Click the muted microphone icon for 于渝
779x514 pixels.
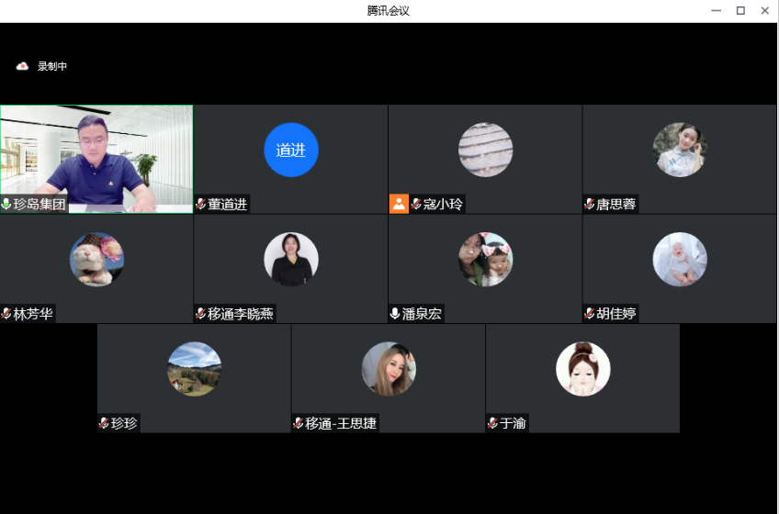pos(493,423)
